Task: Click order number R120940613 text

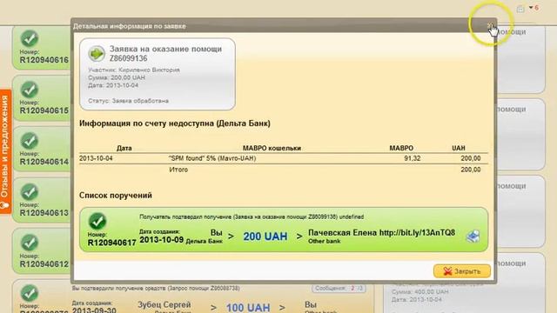Action: (x=44, y=213)
